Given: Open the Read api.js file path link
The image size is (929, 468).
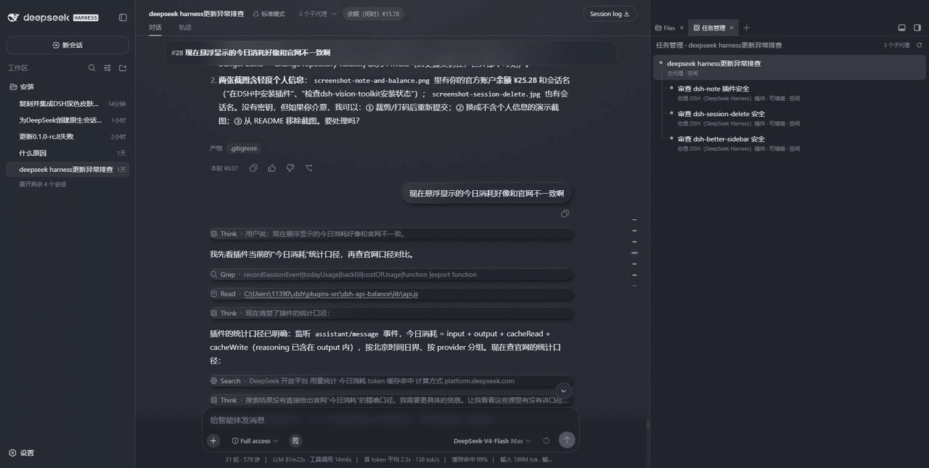Looking at the screenshot, I should pyautogui.click(x=330, y=294).
